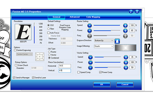Click the Thickness value field
The width and height of the screenshot is (153, 101).
click(66, 39)
